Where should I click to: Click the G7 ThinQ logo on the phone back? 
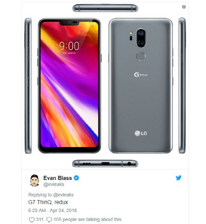coord(141,75)
